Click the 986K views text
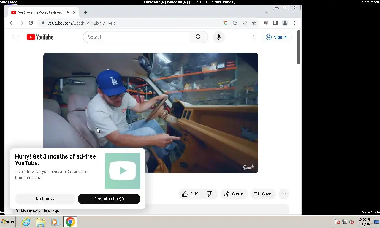Screen dimensions: 380x228 click(27, 210)
